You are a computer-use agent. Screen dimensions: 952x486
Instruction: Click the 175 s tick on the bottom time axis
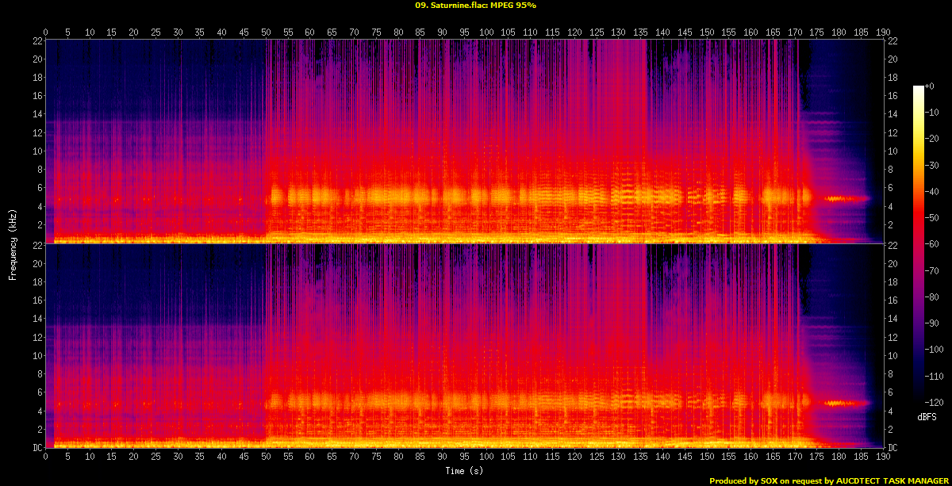coord(816,456)
